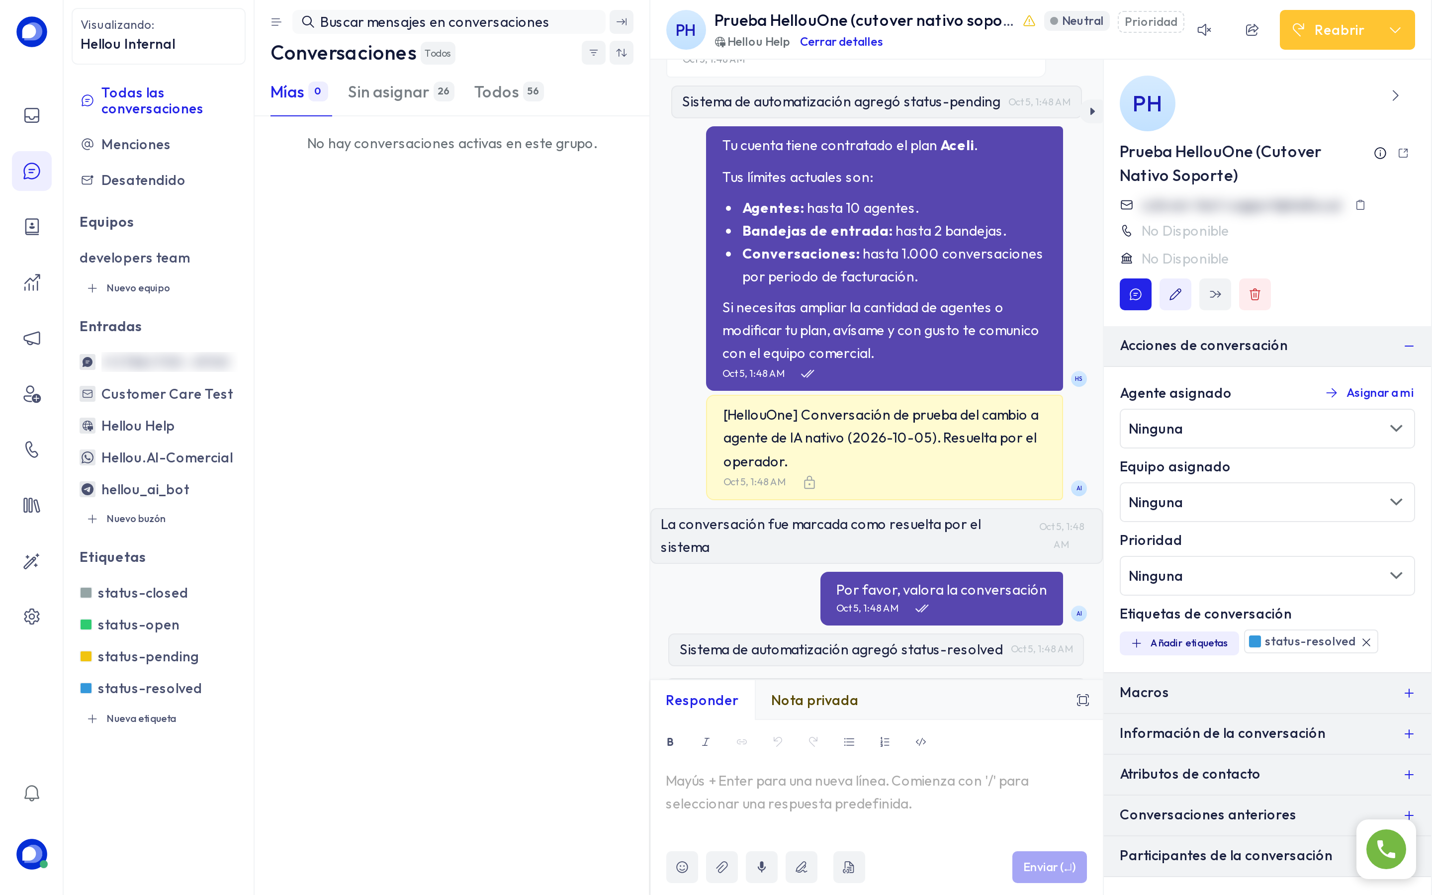Insert emoji with the smiley icon
Viewport: 1432px width, 895px height.
(x=682, y=867)
